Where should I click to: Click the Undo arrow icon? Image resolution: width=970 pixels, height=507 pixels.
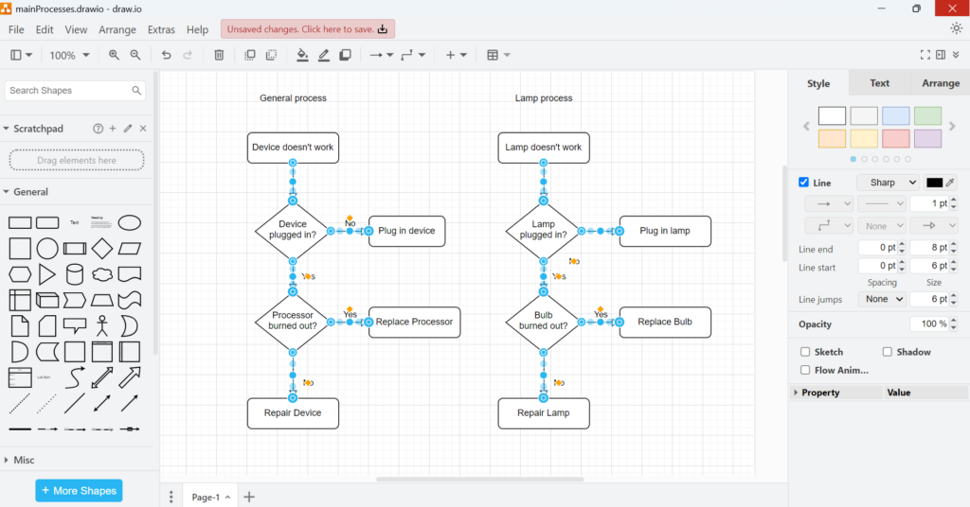click(167, 56)
